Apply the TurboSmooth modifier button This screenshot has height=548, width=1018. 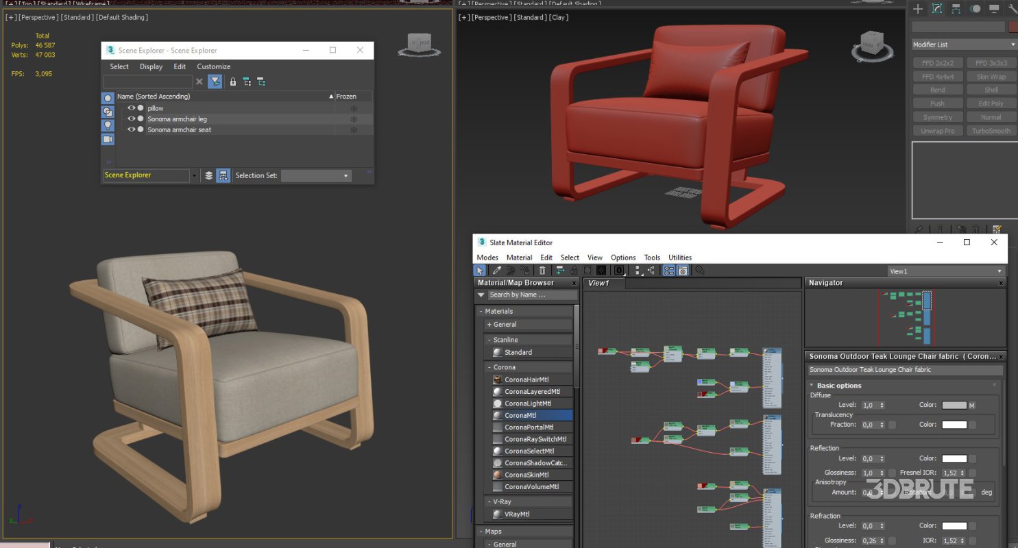(x=991, y=130)
